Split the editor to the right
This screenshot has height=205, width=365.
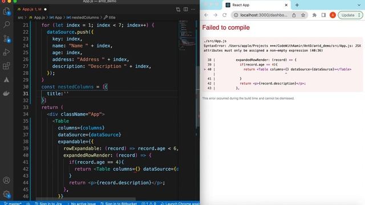pyautogui.click(x=186, y=9)
